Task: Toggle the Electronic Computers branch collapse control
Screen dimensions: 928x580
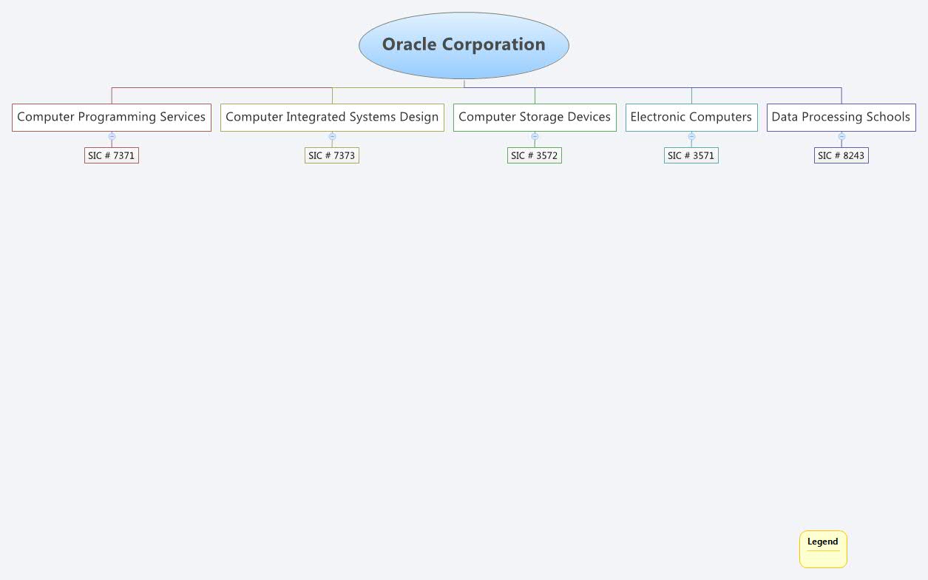Action: click(x=691, y=137)
